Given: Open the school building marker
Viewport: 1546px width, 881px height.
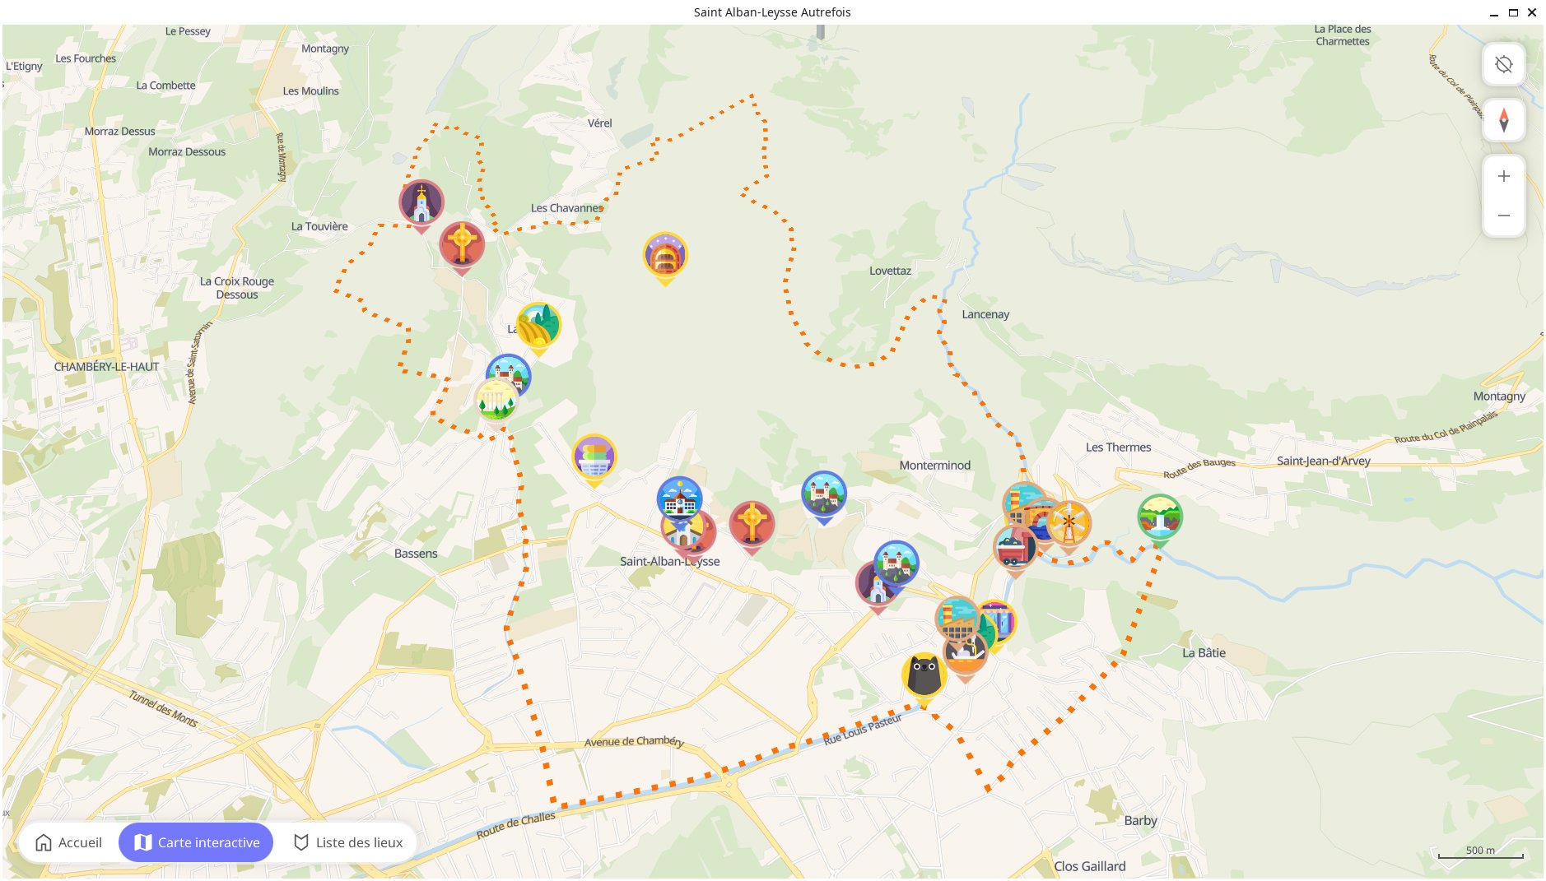Looking at the screenshot, I should click(679, 497).
